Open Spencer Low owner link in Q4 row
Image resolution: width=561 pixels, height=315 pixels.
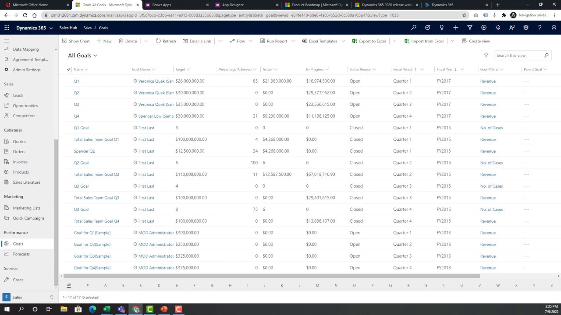click(x=156, y=116)
